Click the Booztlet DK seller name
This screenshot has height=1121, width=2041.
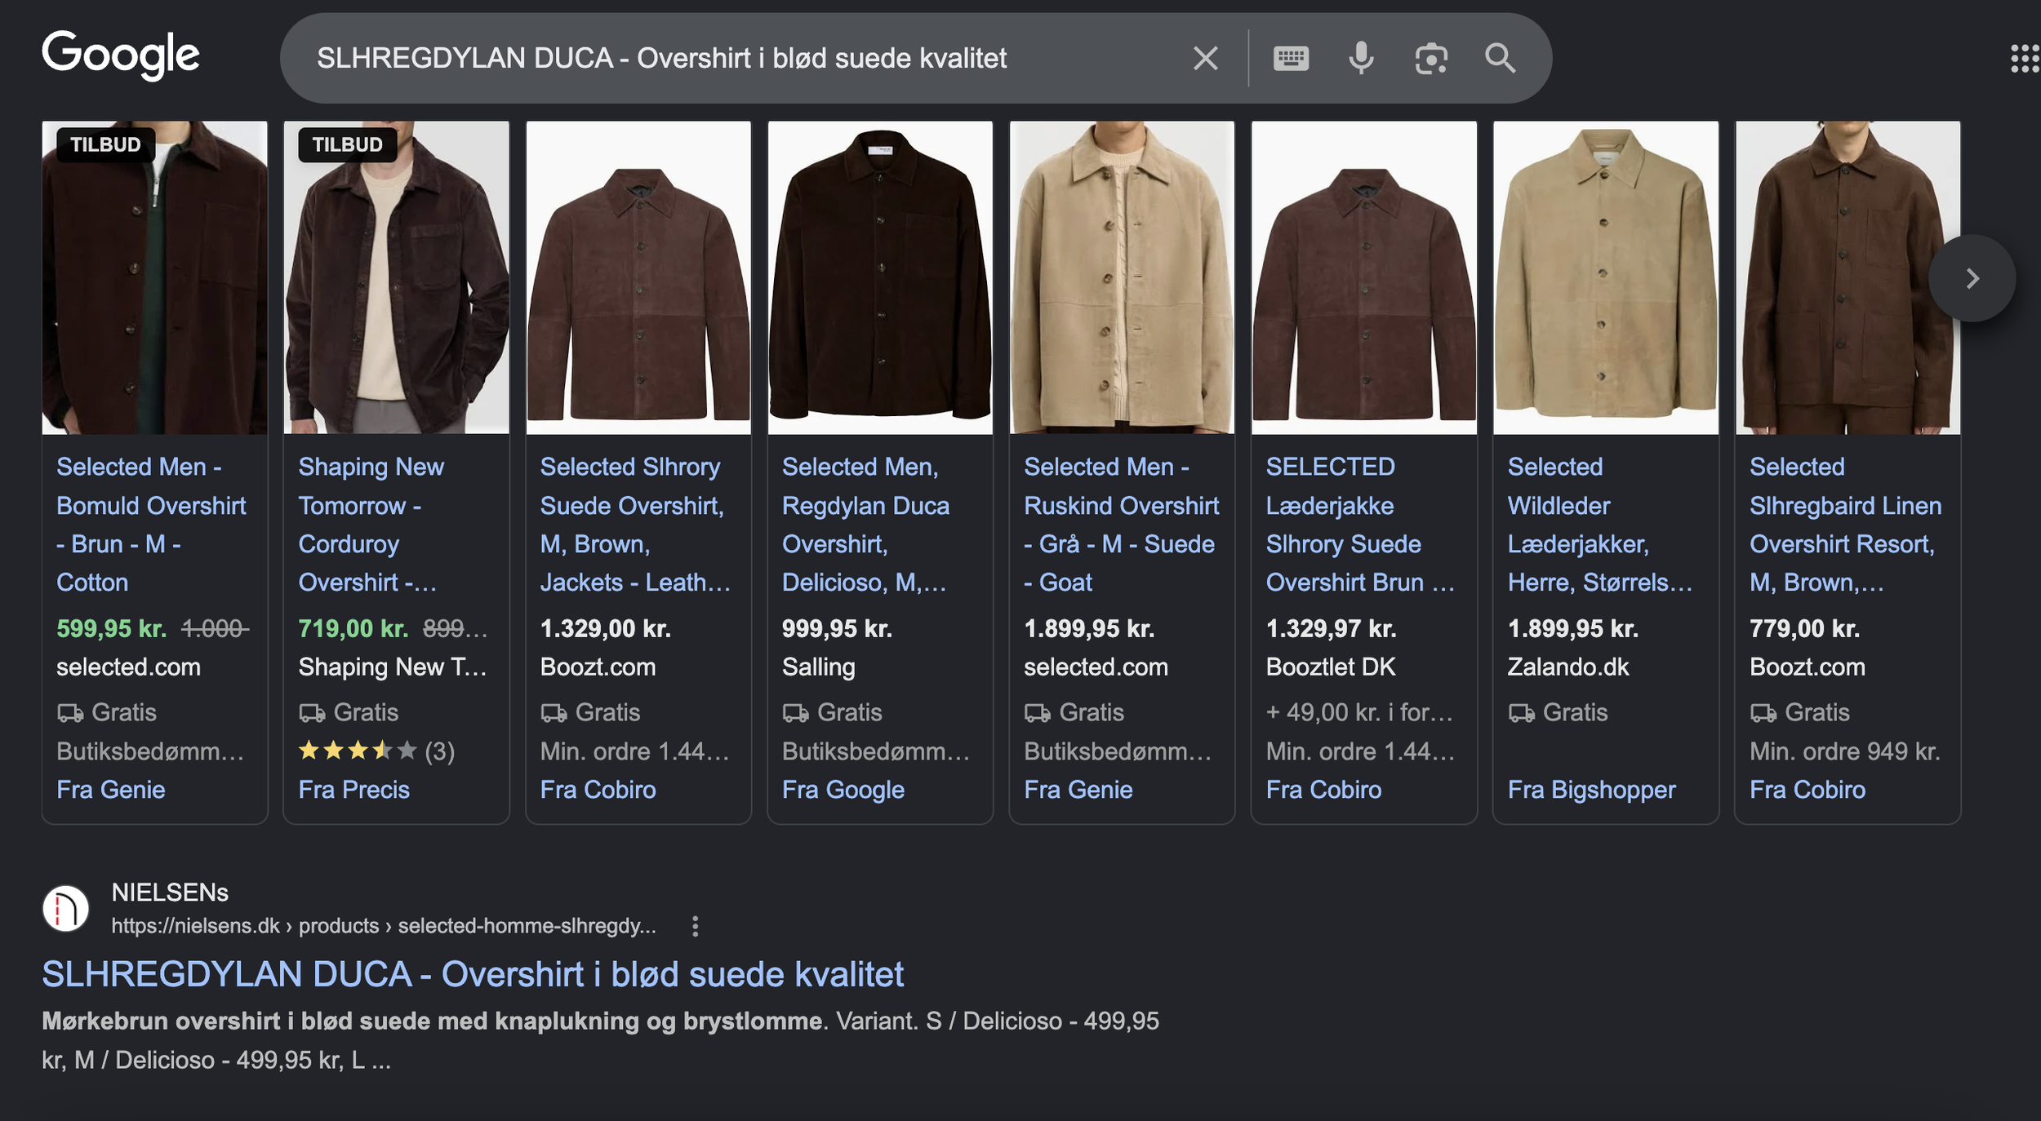point(1331,667)
